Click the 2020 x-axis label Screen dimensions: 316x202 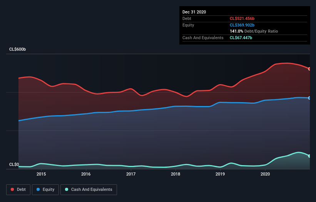[x=265, y=174]
